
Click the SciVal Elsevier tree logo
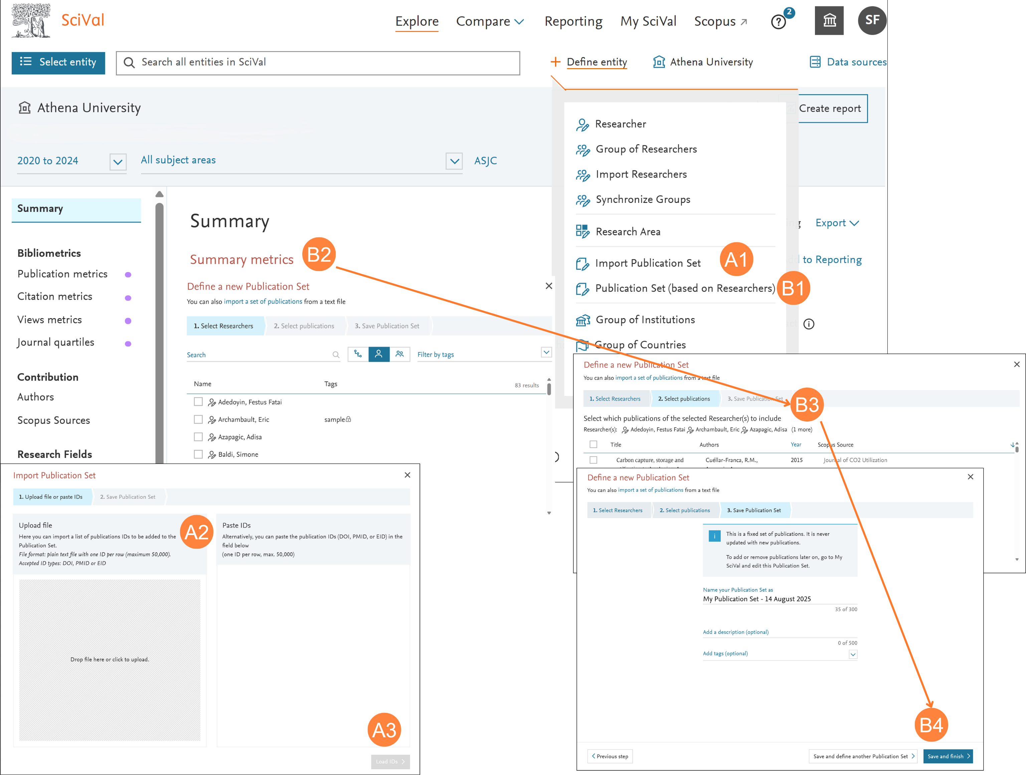point(31,20)
